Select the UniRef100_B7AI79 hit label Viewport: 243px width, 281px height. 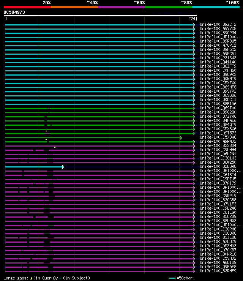(218, 183)
